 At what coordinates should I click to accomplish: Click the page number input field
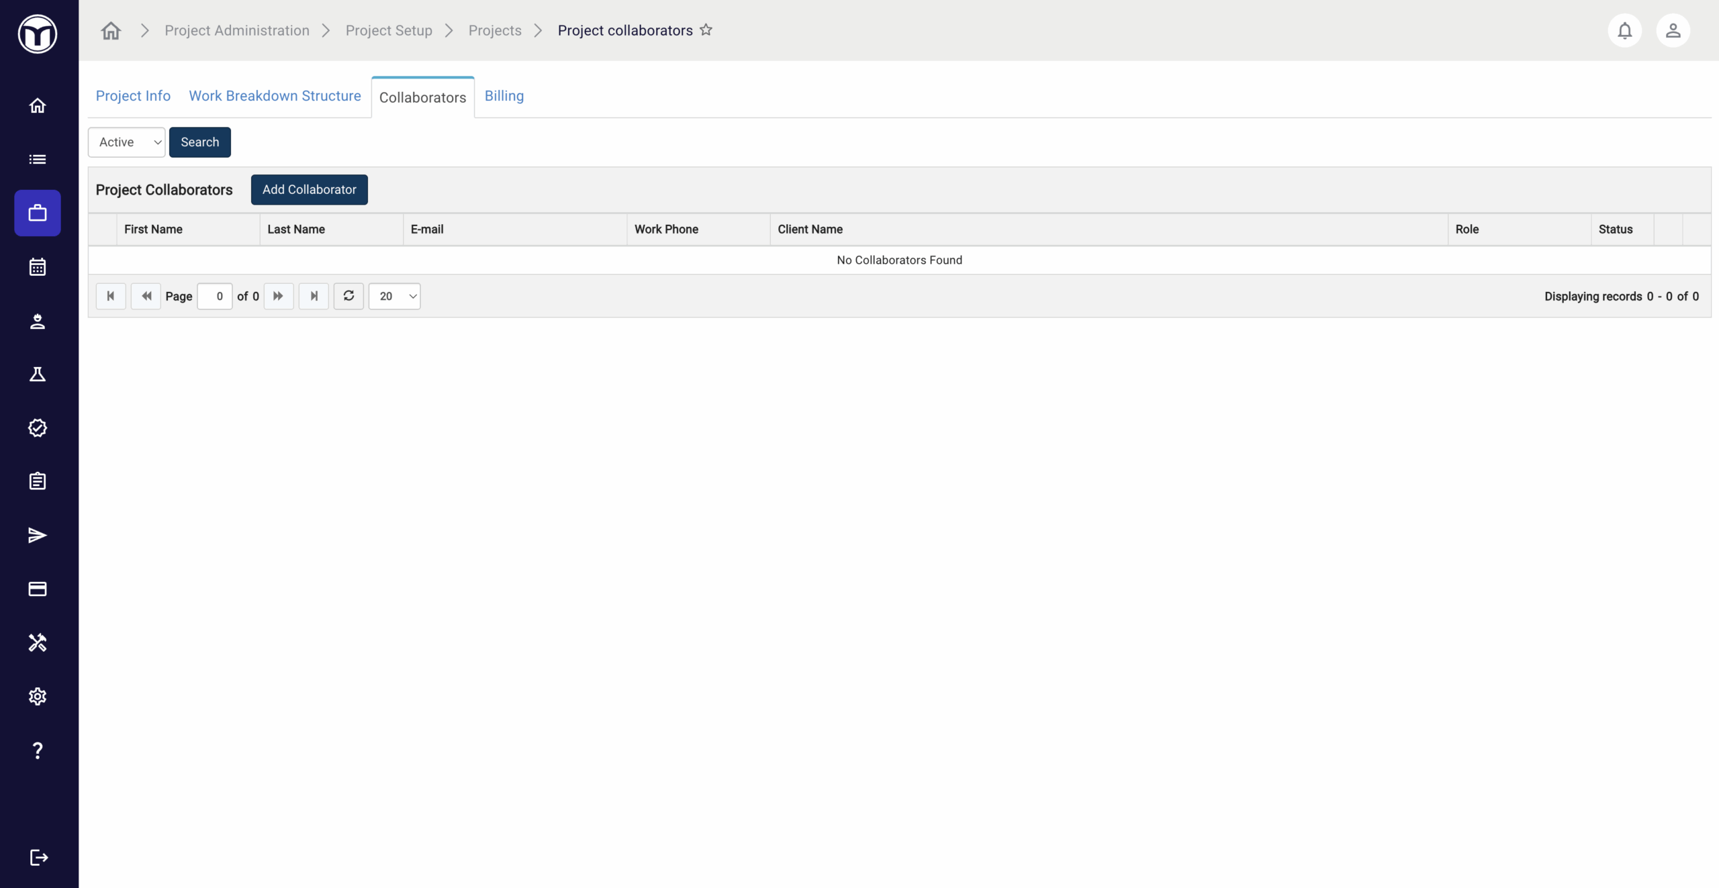tap(215, 296)
